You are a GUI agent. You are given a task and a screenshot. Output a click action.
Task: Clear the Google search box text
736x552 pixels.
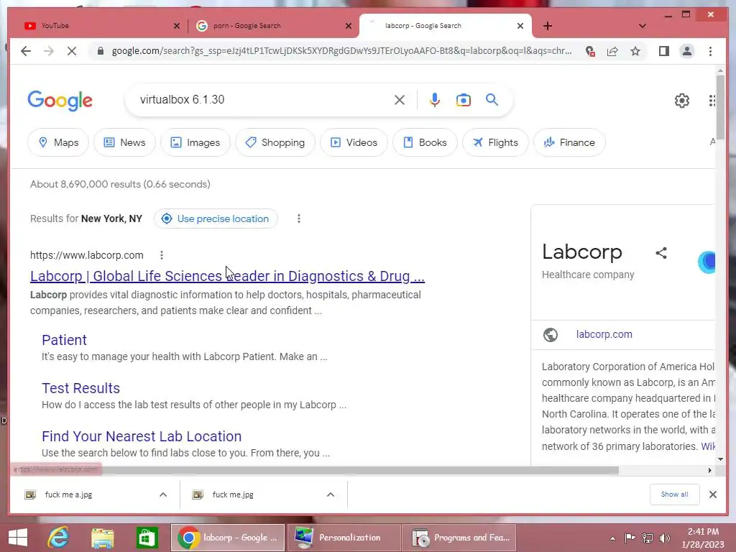click(400, 99)
